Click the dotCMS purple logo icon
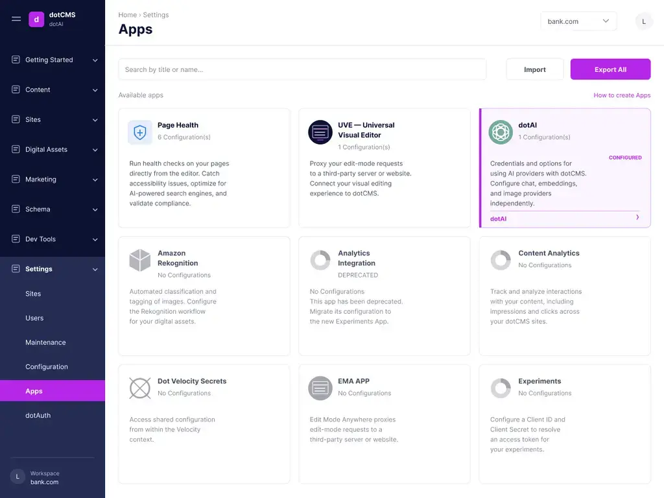The width and height of the screenshot is (664, 498). tap(36, 19)
